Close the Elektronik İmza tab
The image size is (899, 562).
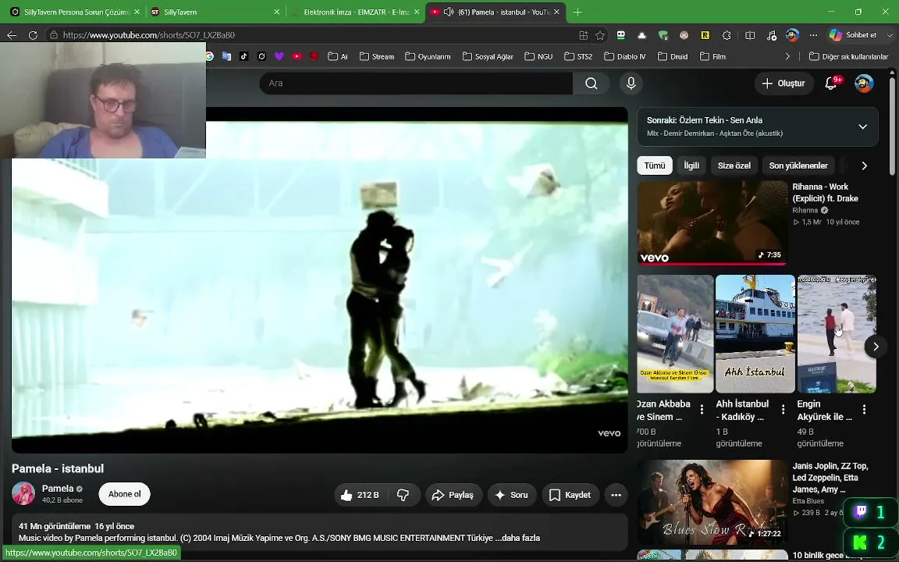pos(416,12)
